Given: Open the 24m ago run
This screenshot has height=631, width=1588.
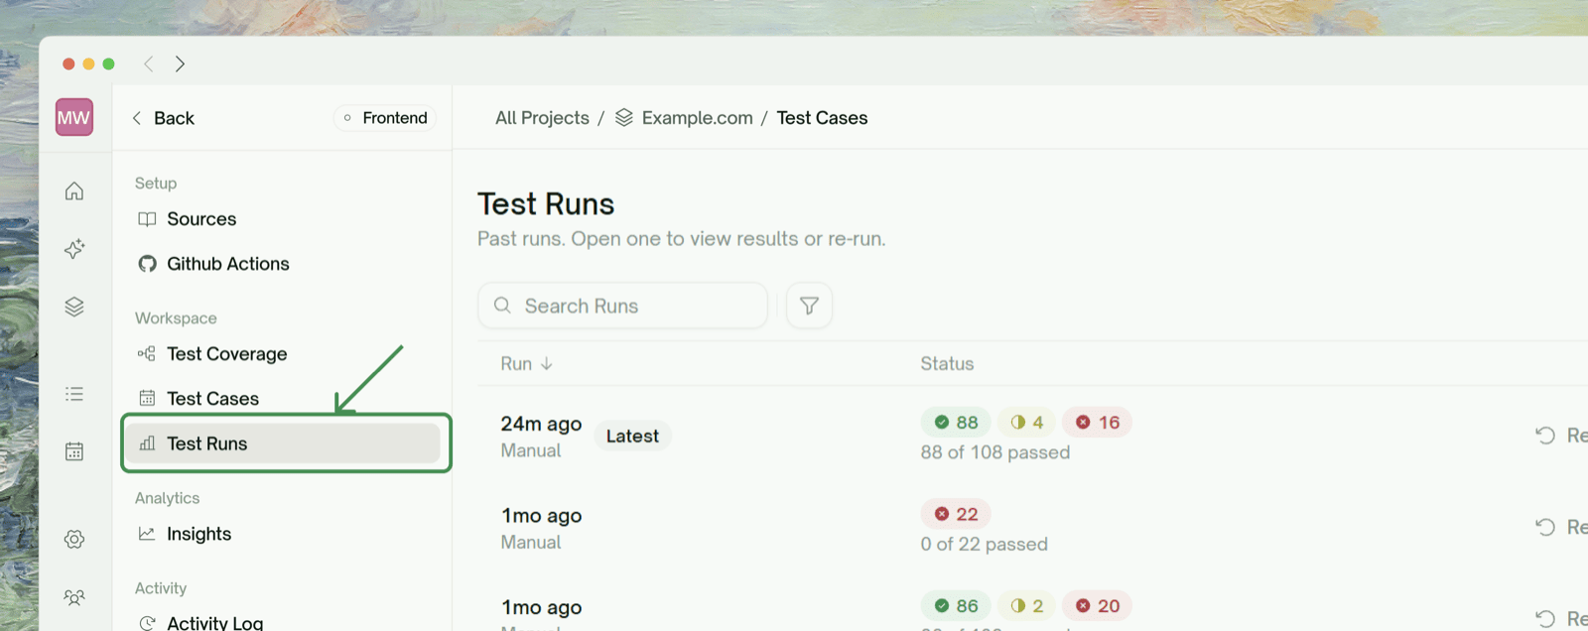Looking at the screenshot, I should click(541, 424).
